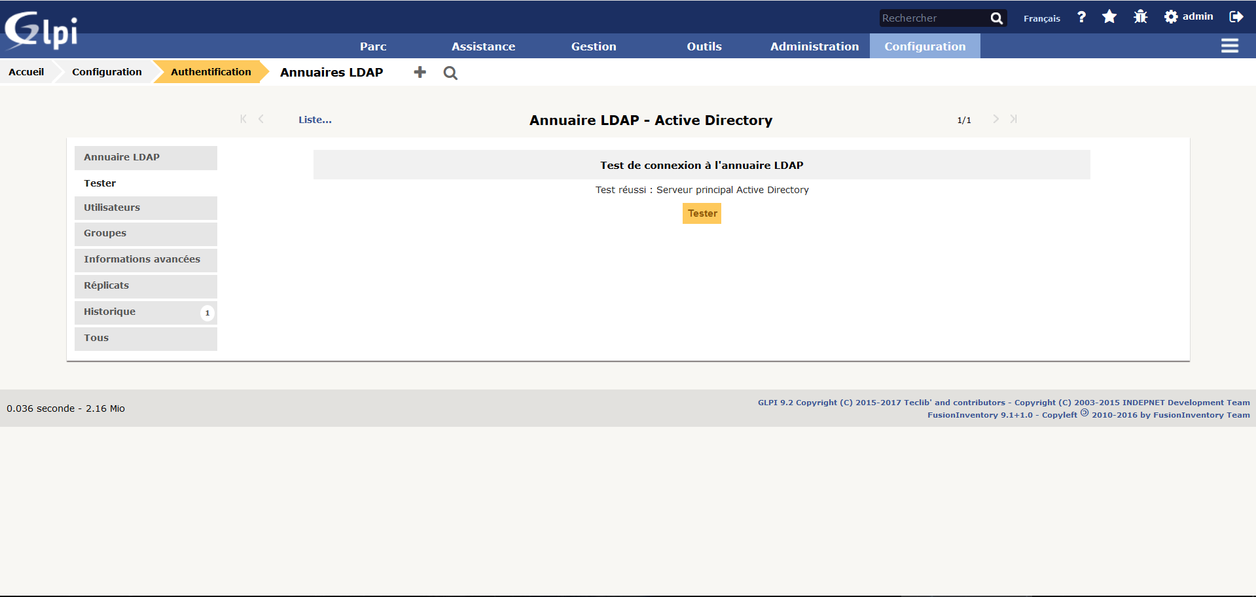Open the help question mark icon
This screenshot has height=597, width=1256.
(x=1081, y=17)
